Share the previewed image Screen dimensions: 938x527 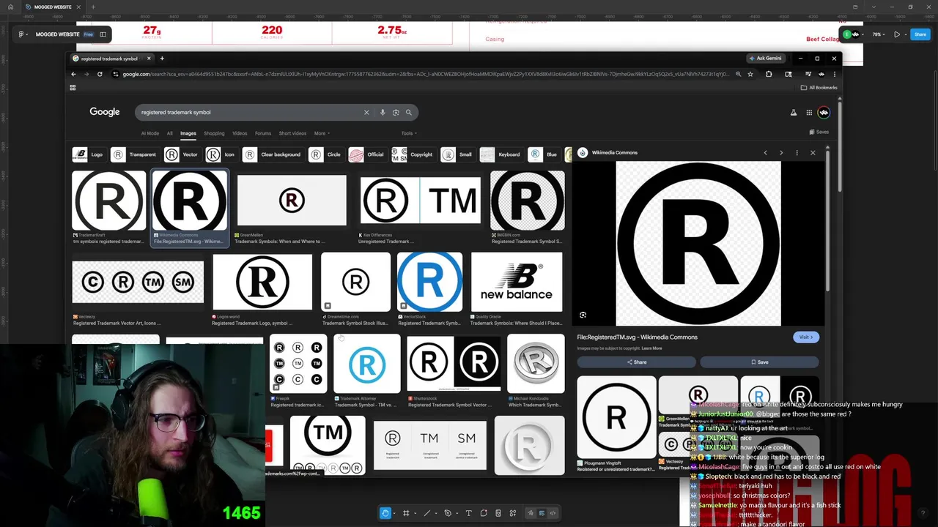point(636,362)
